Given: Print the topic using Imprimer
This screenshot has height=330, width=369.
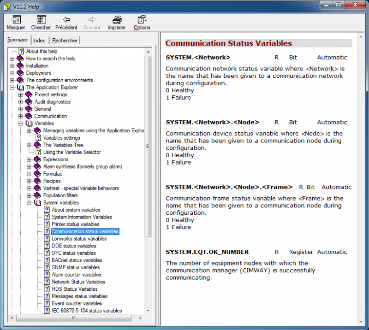Looking at the screenshot, I should click(117, 20).
